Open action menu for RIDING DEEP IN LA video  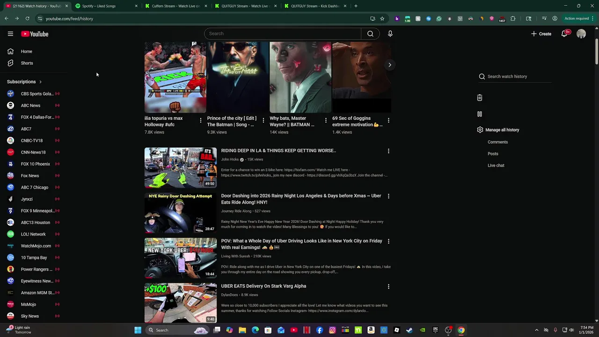point(388,151)
